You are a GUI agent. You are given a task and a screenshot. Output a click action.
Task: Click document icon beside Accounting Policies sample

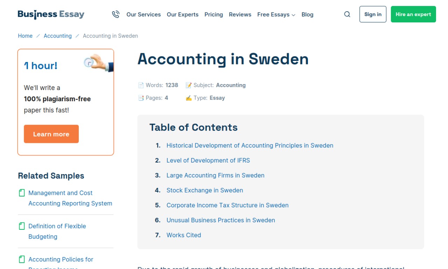click(x=22, y=259)
